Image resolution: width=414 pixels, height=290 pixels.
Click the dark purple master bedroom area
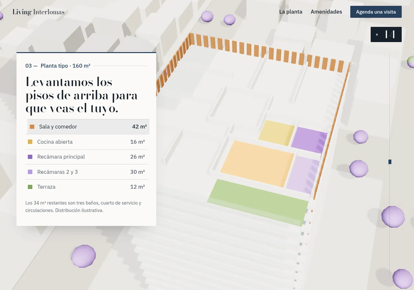click(x=310, y=140)
